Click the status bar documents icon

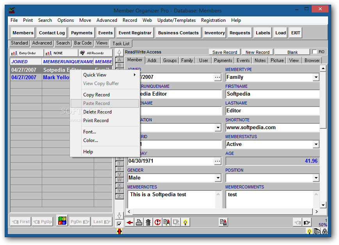click(x=317, y=232)
